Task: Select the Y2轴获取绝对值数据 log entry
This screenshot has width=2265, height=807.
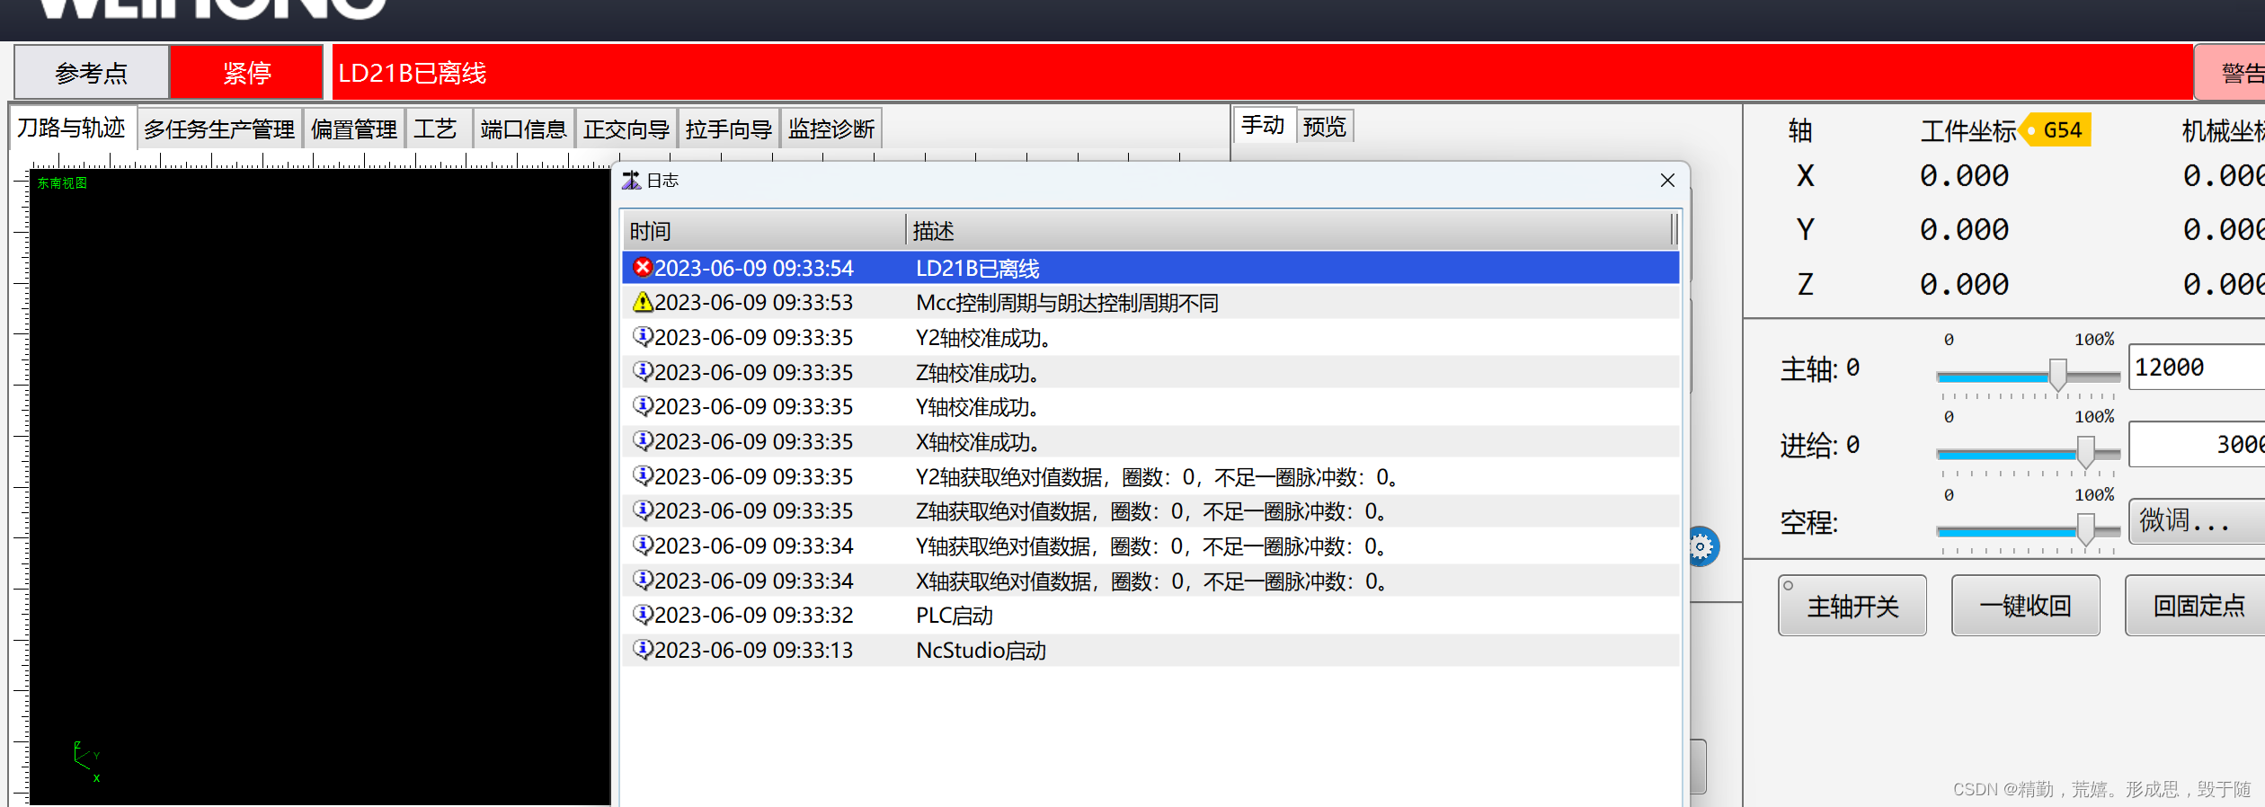Action: pyautogui.click(x=1150, y=476)
